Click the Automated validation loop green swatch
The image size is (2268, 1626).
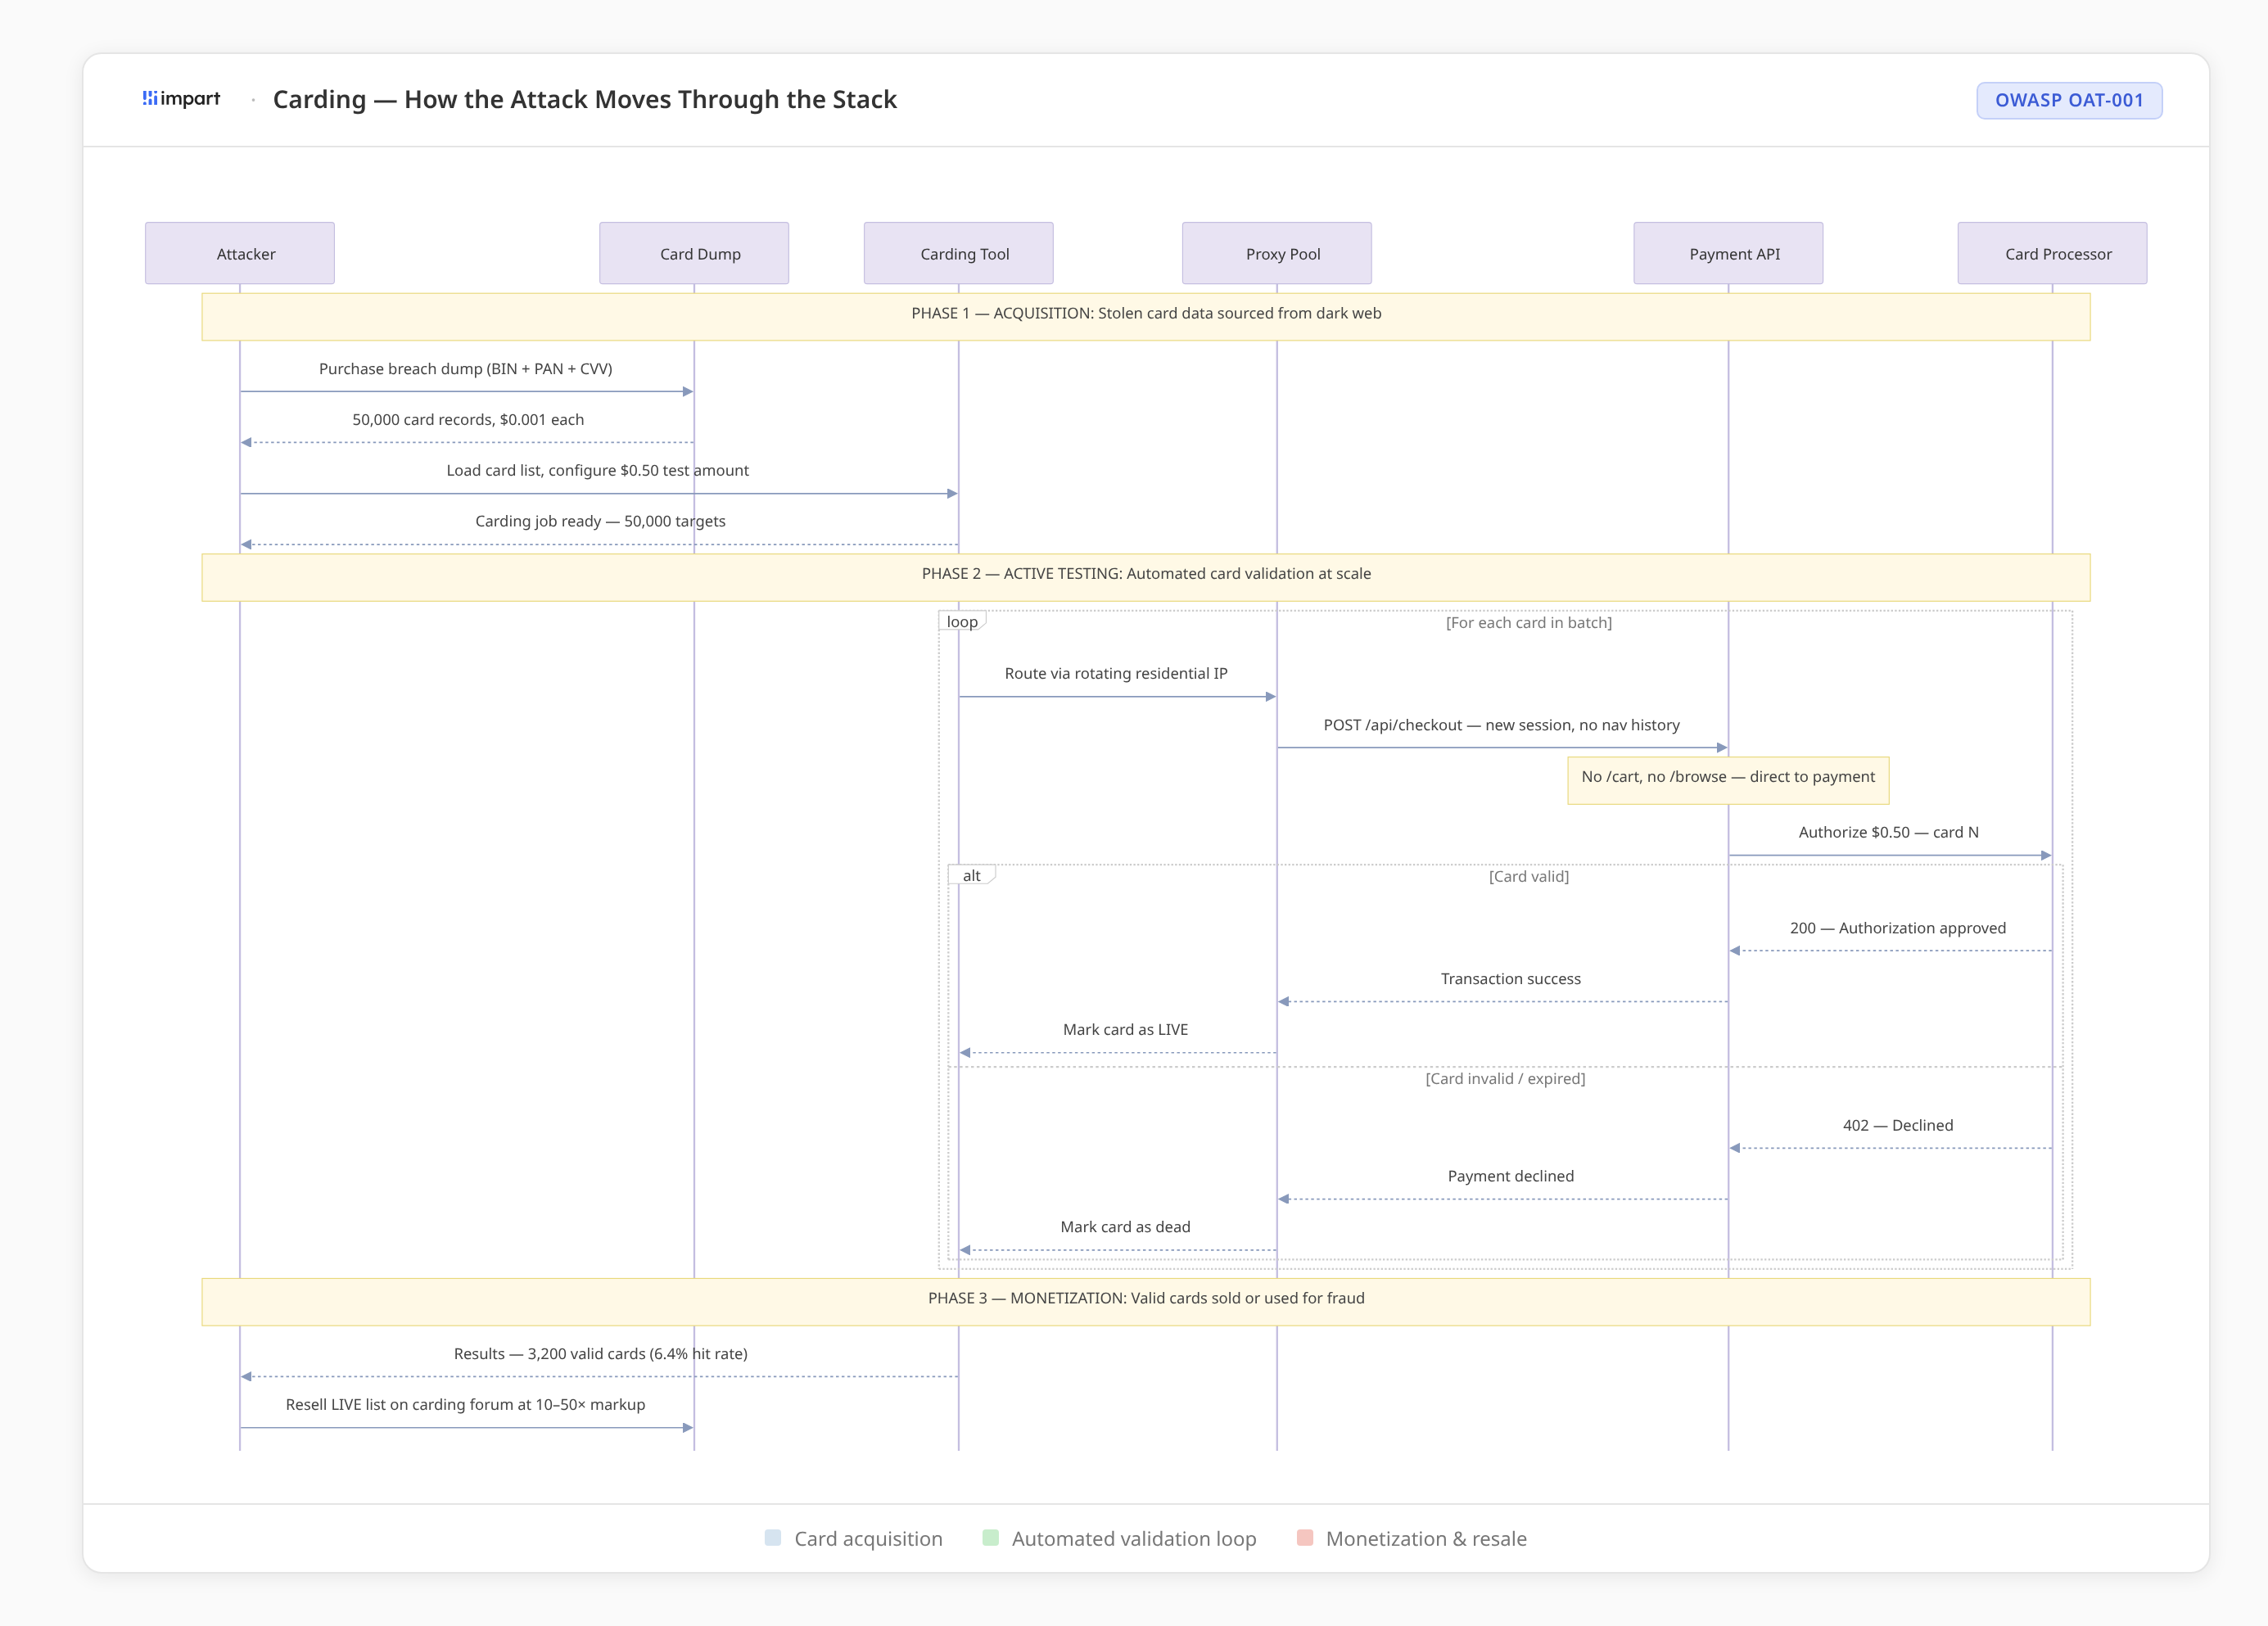pyautogui.click(x=990, y=1538)
